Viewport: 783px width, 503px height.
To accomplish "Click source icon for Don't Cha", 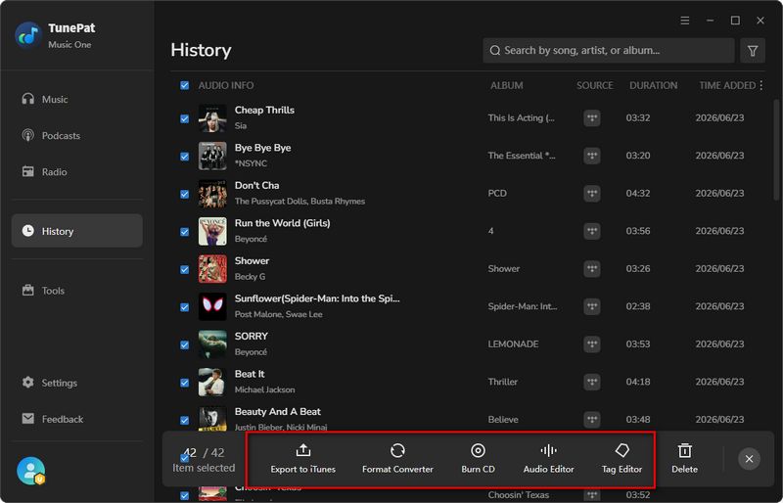I will click(592, 194).
